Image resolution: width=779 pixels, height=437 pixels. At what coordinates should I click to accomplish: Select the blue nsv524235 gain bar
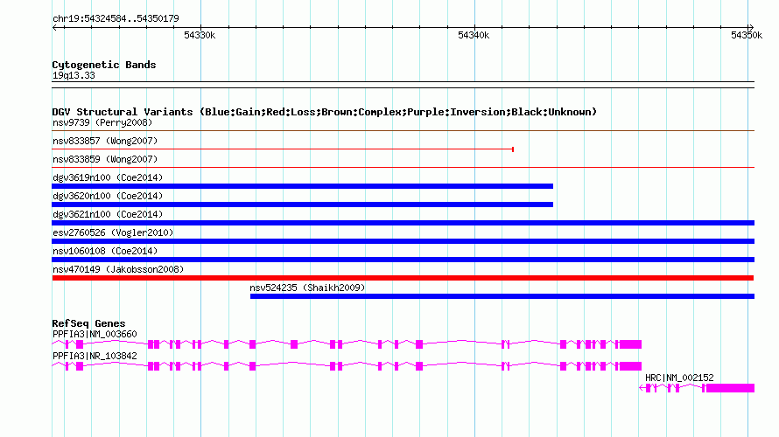point(502,296)
